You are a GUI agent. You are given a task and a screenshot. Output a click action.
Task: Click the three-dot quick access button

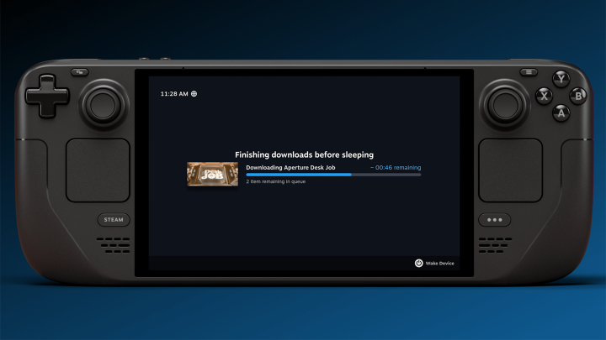click(495, 220)
